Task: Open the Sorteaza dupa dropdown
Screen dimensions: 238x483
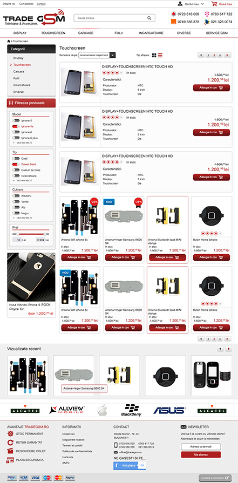Action: (97, 55)
